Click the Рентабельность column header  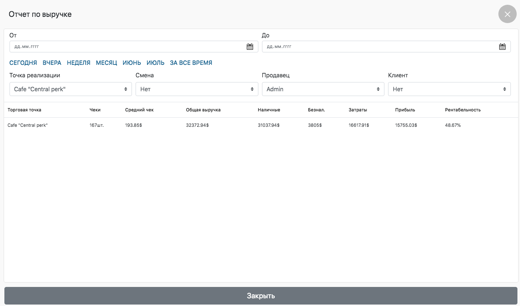point(462,110)
